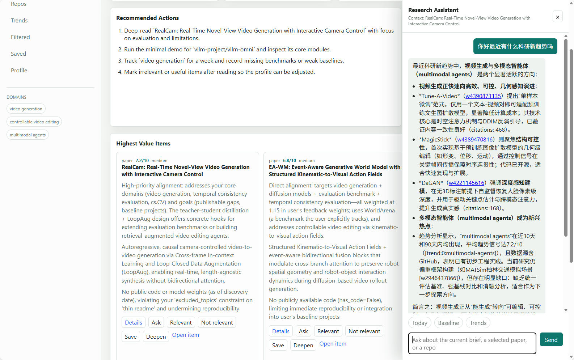574x360 pixels.
Task: Select the video generation domain chip
Action: 26,109
